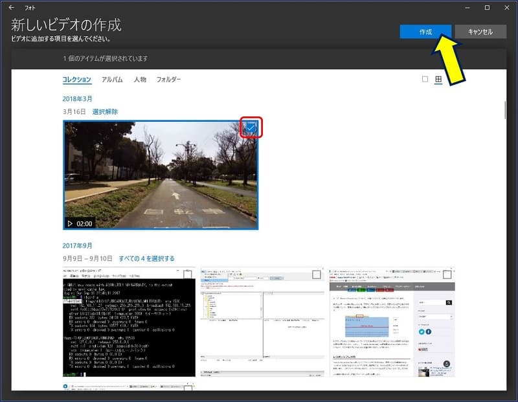Image resolution: width=518 pixels, height=402 pixels.
Task: Tick checkbox on the blog page screenshot
Action: (447, 274)
